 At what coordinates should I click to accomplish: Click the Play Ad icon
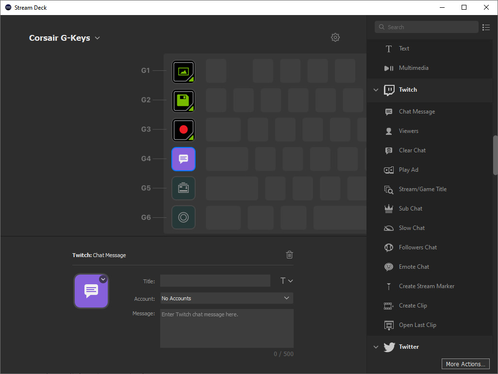tap(389, 170)
